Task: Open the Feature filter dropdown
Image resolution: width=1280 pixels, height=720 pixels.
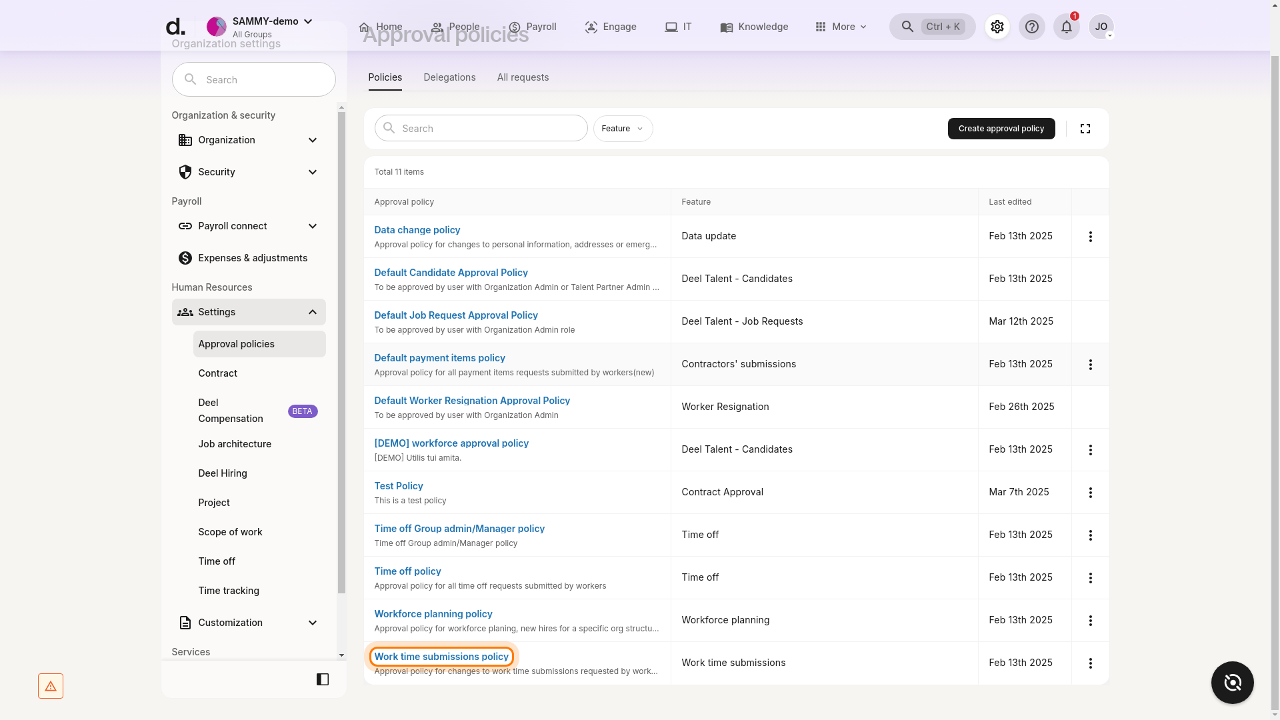Action: [623, 129]
